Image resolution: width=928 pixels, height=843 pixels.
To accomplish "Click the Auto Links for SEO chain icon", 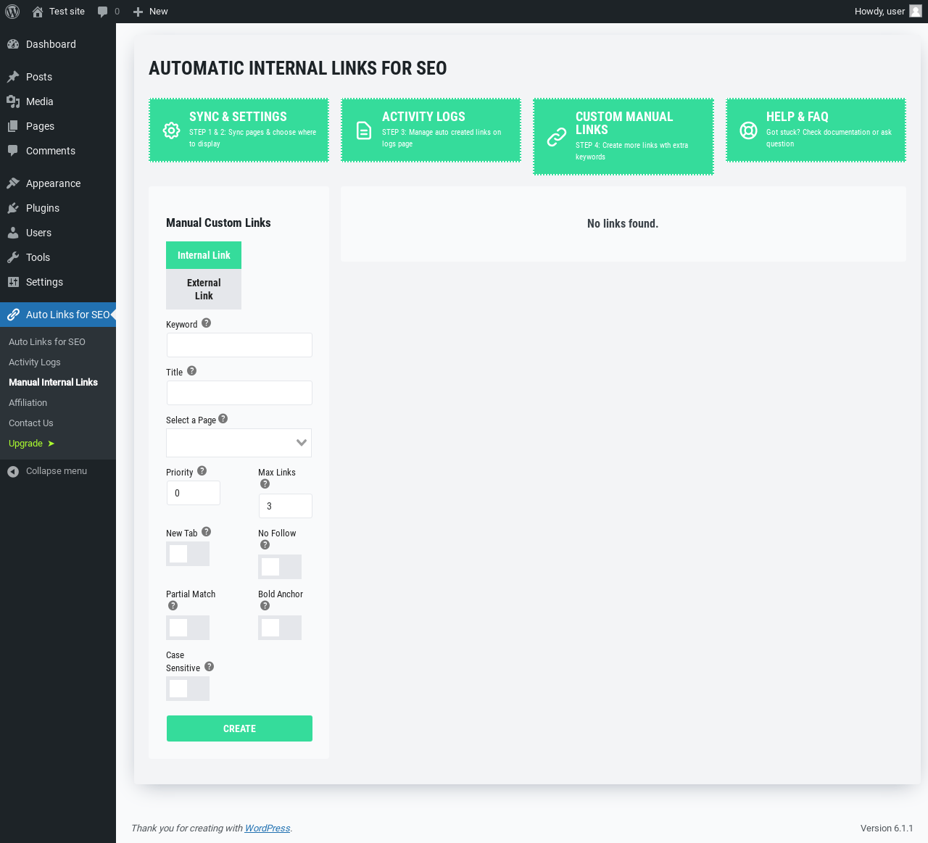I will click(x=13, y=315).
